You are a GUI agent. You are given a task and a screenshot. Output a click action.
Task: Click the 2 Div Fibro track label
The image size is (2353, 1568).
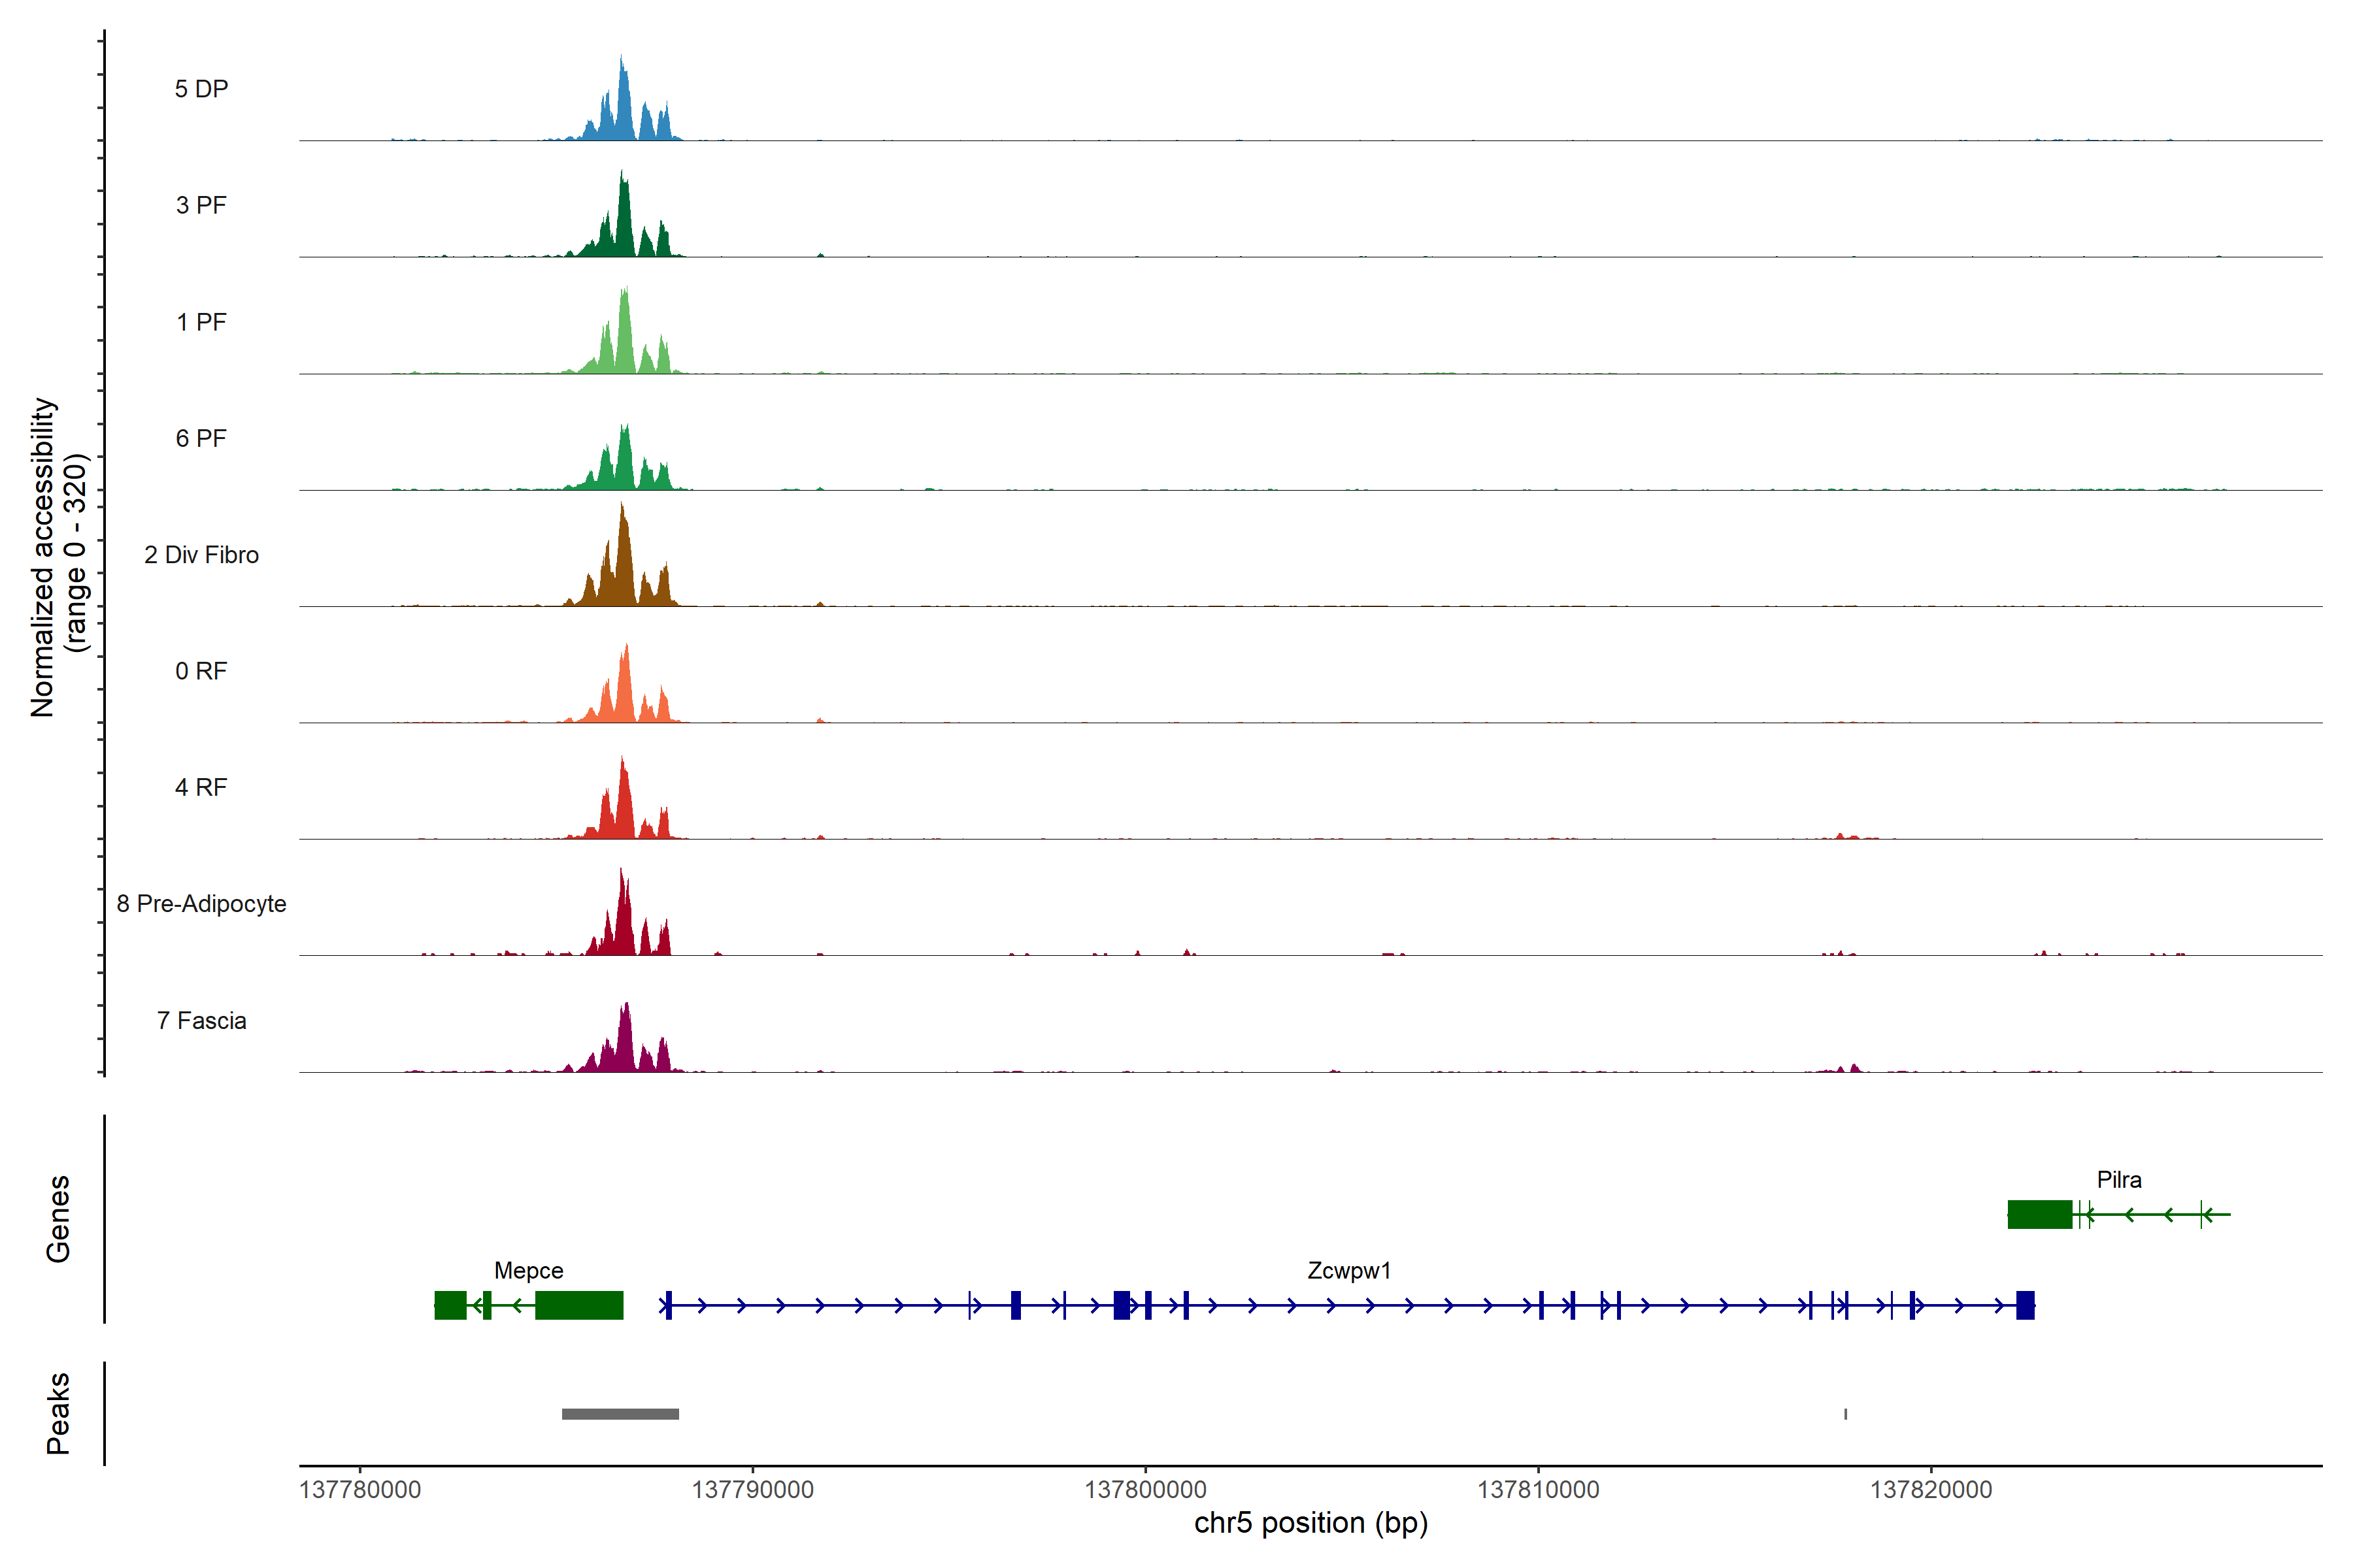(x=201, y=555)
